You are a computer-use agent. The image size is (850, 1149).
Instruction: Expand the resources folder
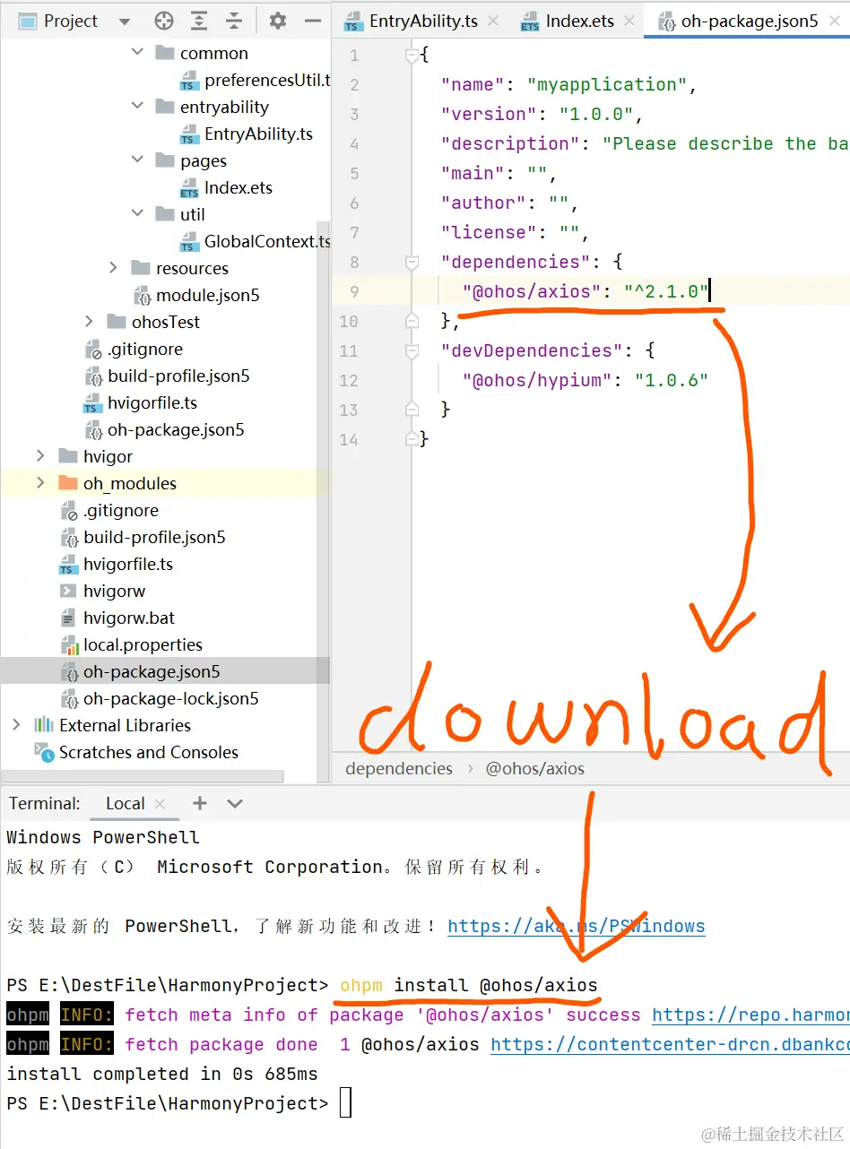click(x=113, y=268)
